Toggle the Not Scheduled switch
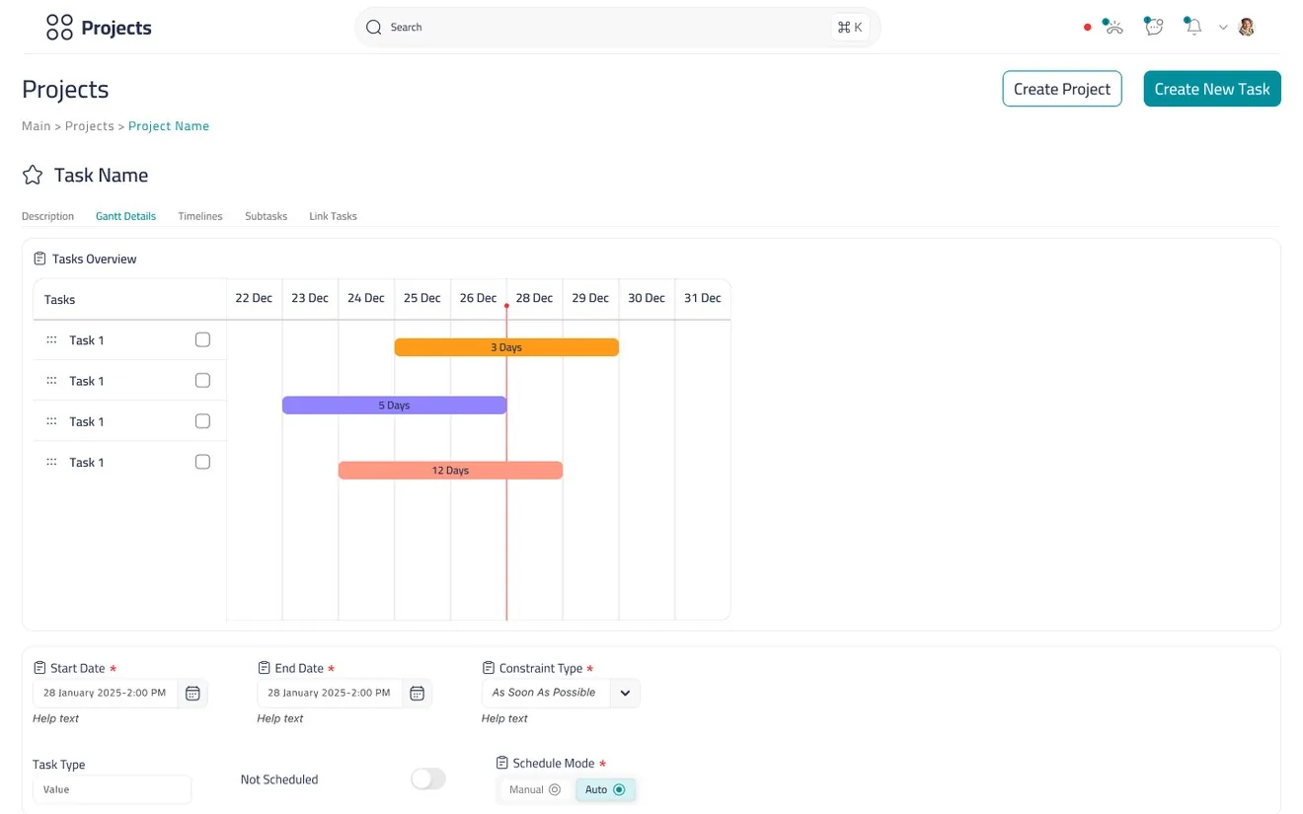This screenshot has width=1303, height=814. click(x=428, y=779)
